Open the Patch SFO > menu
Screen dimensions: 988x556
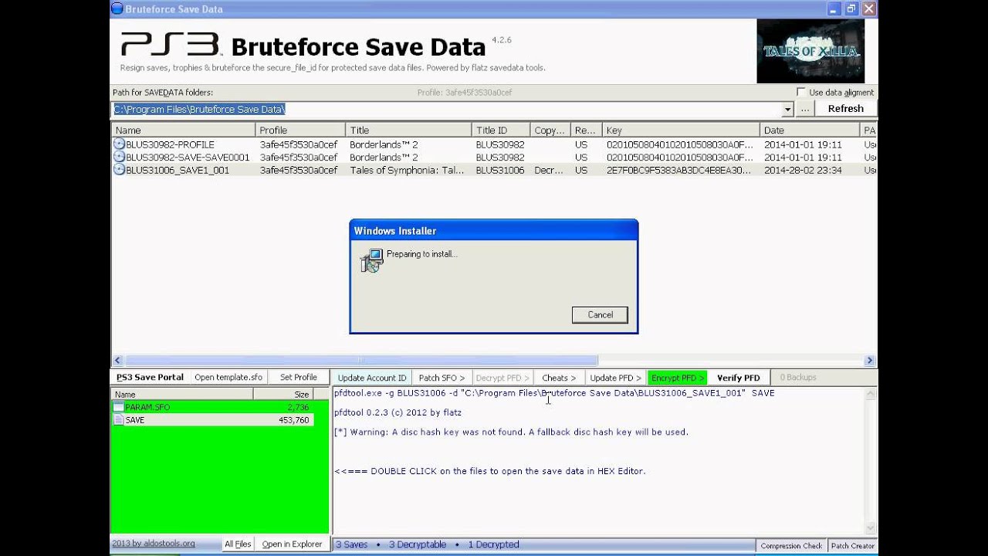[442, 378]
